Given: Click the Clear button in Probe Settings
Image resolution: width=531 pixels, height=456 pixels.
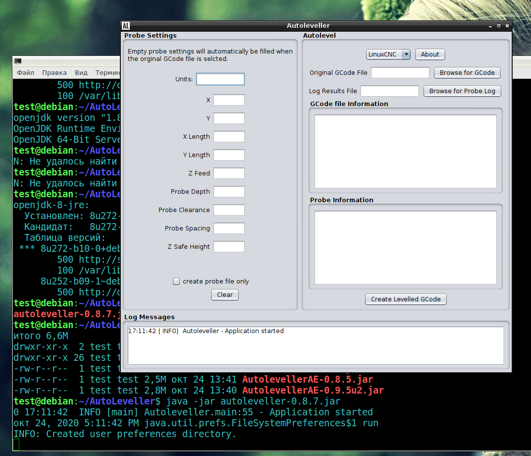Looking at the screenshot, I should pos(225,295).
